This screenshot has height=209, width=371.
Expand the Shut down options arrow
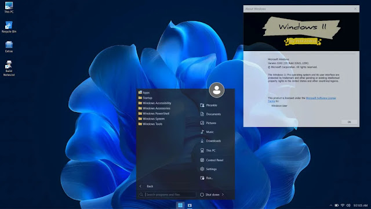click(x=223, y=194)
